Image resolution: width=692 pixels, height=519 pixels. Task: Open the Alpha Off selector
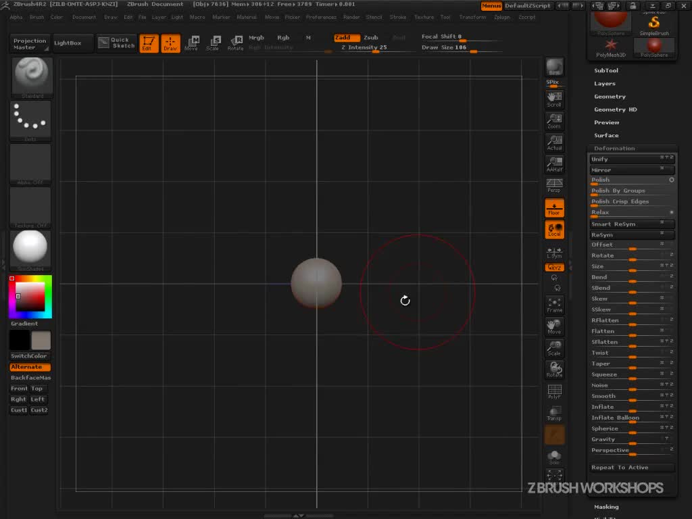(x=30, y=164)
